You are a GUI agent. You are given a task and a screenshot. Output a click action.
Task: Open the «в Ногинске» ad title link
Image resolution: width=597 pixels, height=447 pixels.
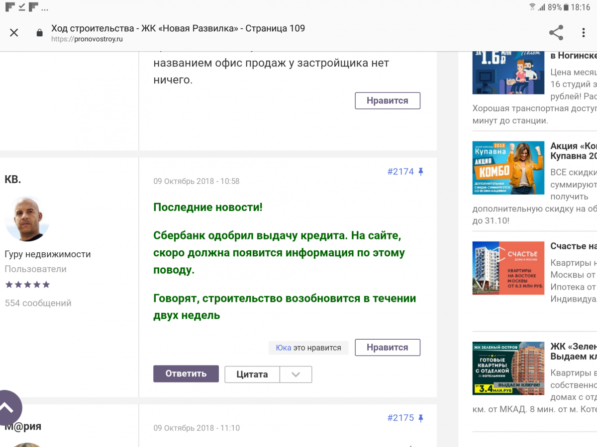[574, 56]
